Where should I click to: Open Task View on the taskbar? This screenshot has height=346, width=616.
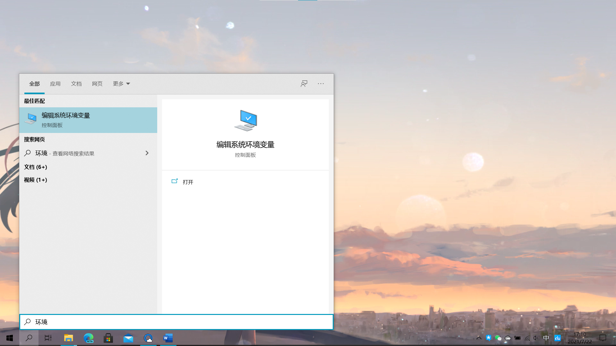48,338
